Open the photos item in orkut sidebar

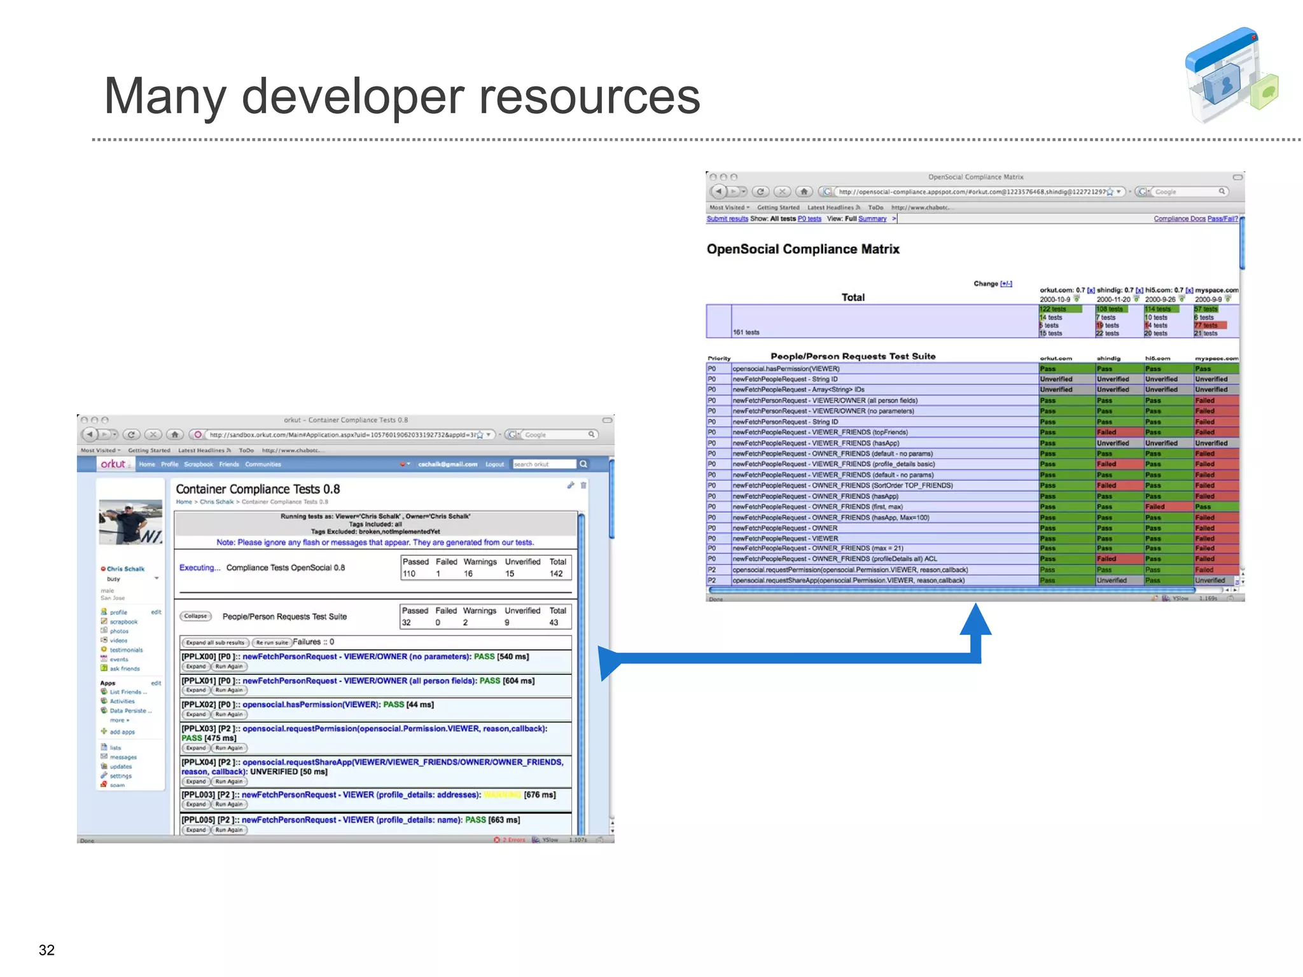tap(119, 631)
